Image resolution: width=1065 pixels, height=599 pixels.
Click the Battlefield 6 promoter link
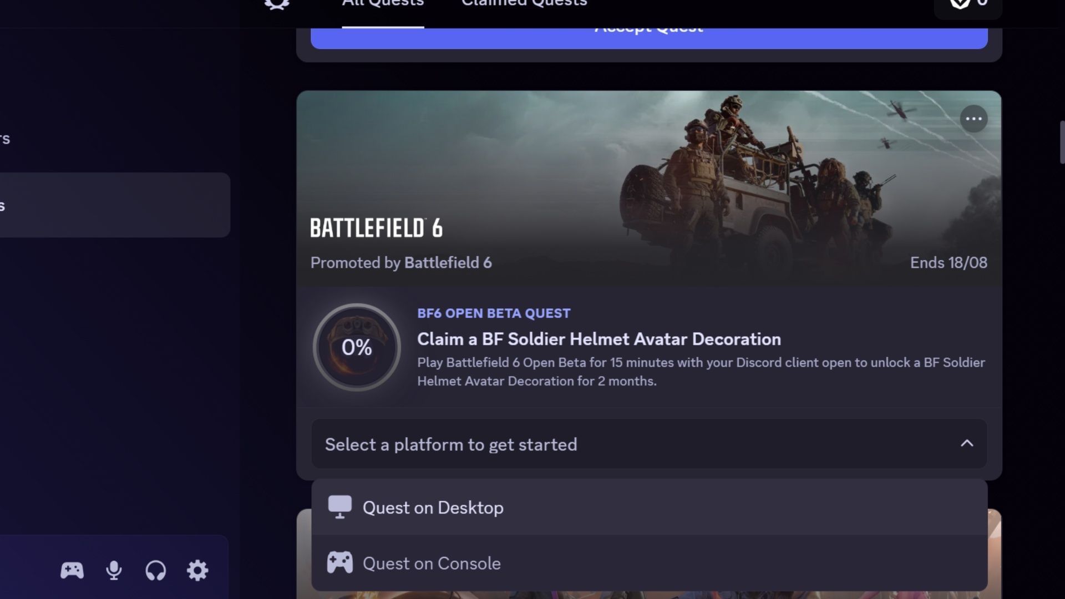point(448,262)
